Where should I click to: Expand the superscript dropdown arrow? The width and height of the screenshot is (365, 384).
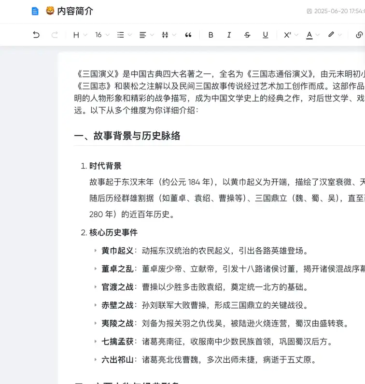tap(296, 35)
